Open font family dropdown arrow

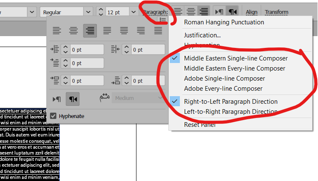coord(32,12)
